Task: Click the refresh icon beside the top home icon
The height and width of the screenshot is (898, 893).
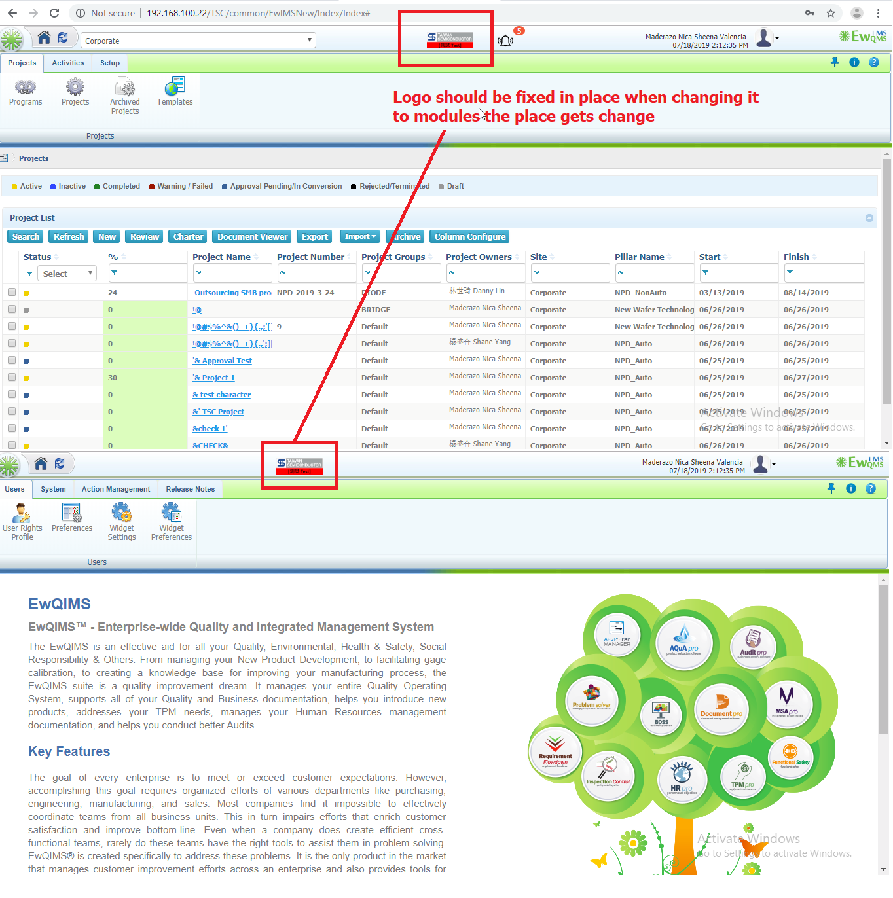Action: [63, 37]
